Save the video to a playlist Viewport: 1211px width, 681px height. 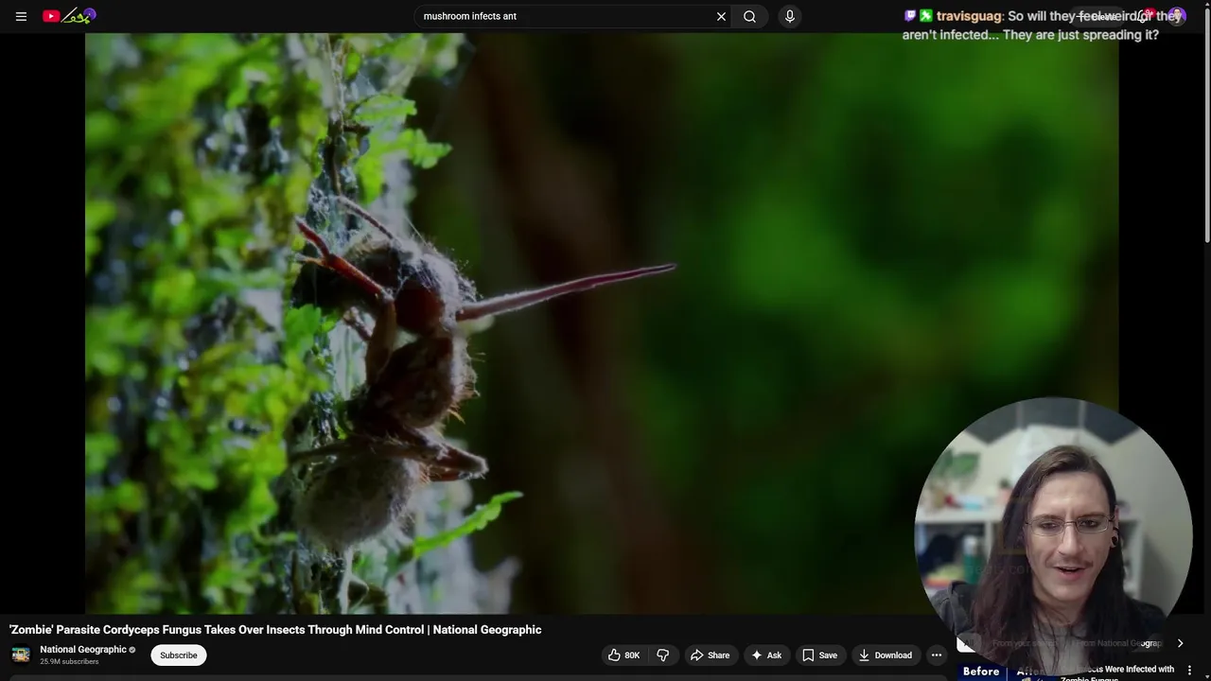(819, 655)
